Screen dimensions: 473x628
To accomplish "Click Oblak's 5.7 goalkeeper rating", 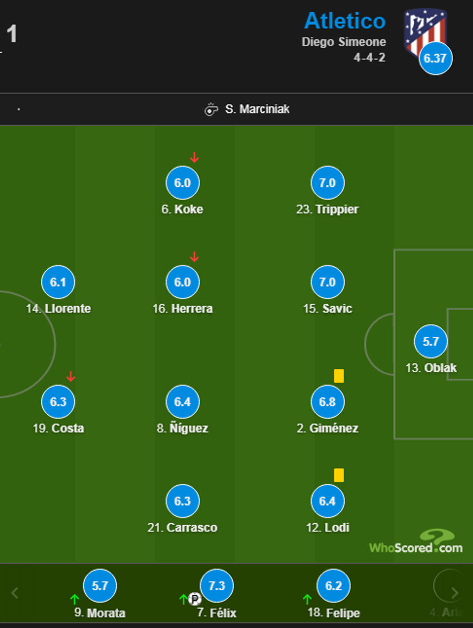I will pos(431,341).
